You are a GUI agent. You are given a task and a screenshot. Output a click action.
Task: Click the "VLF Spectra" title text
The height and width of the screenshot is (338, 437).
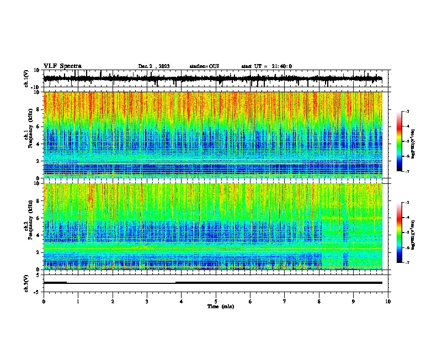pos(62,66)
